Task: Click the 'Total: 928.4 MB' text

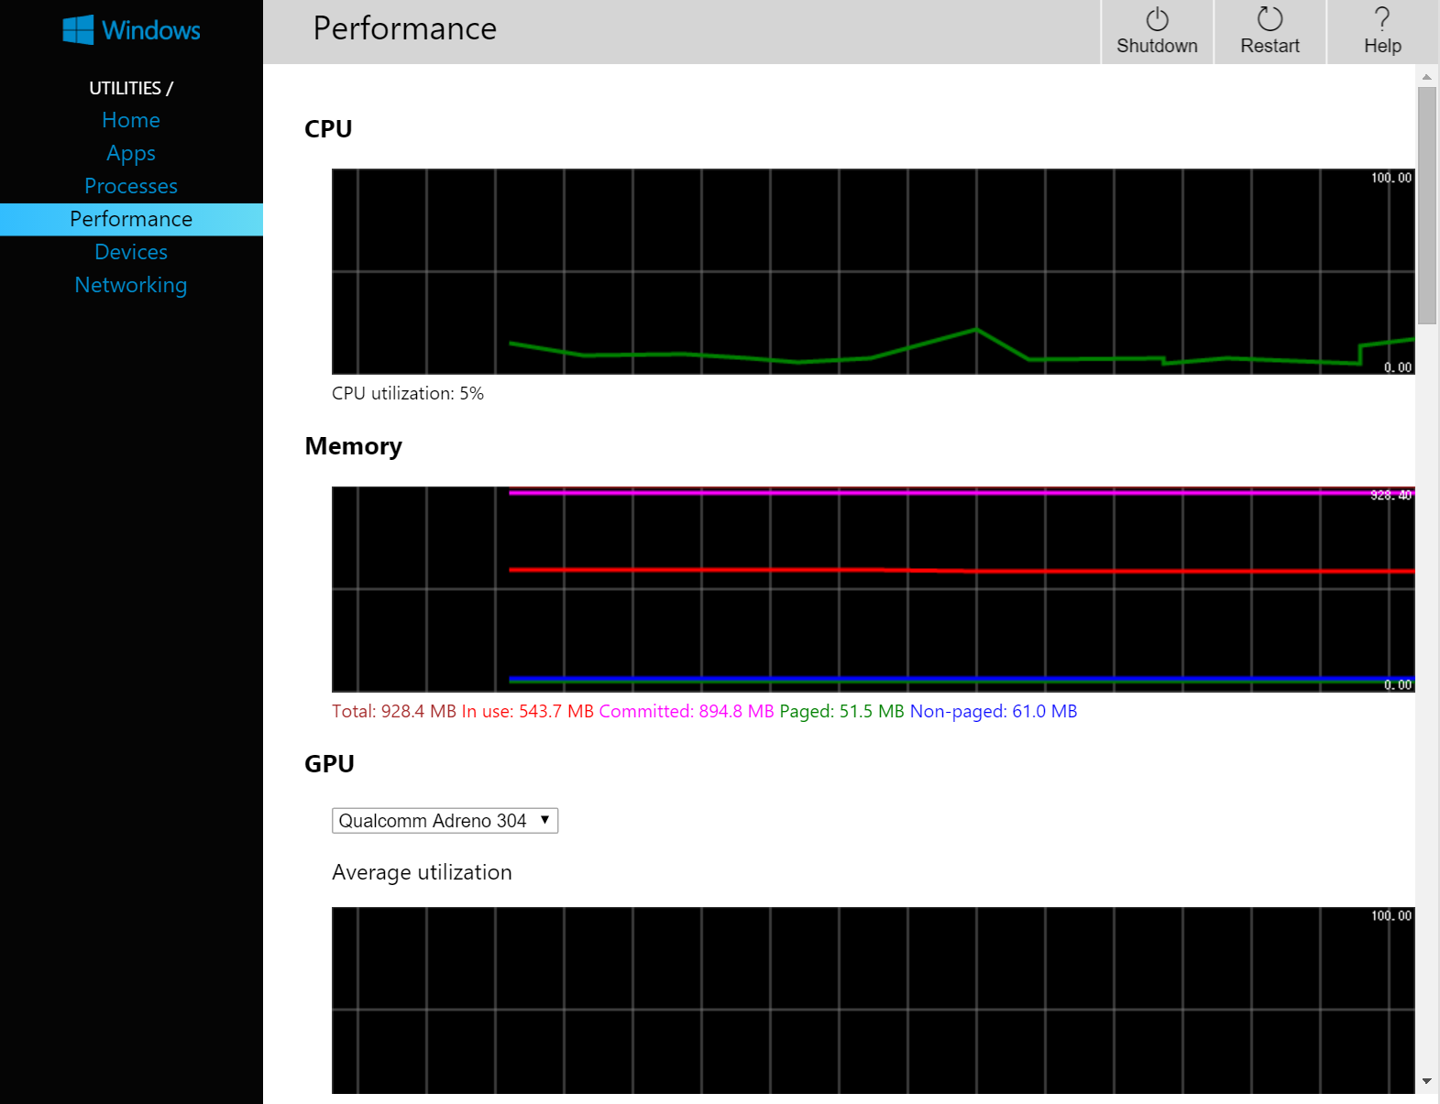Action: [x=394, y=711]
